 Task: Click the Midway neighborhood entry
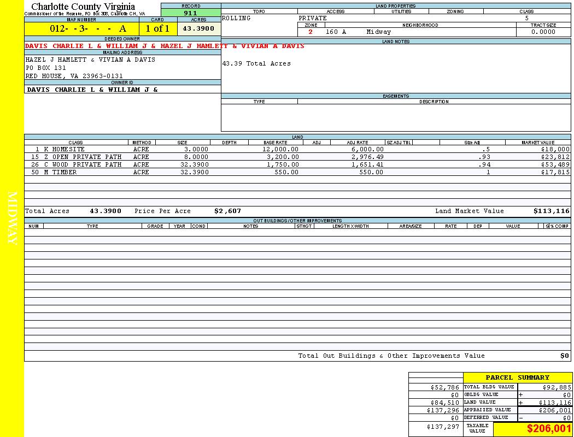click(x=379, y=32)
